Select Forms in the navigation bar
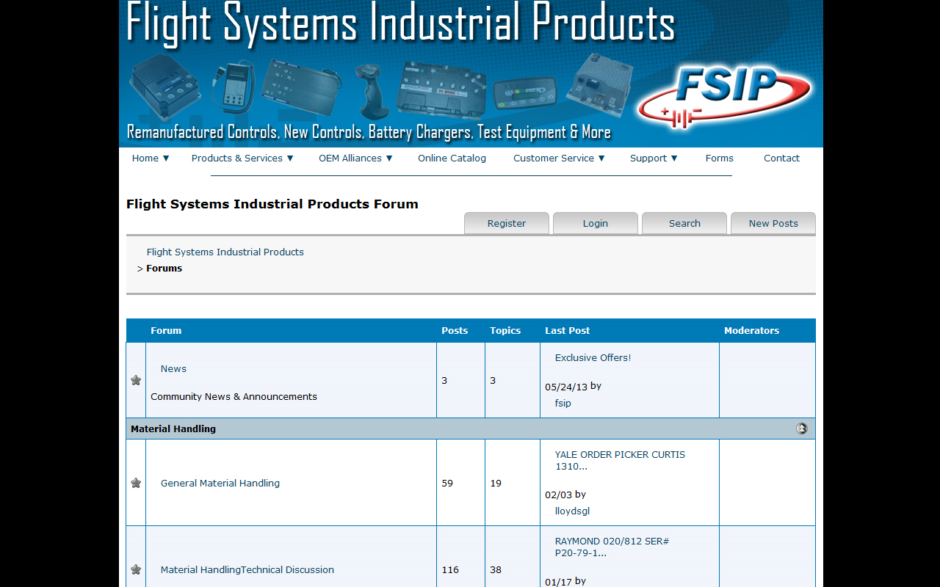This screenshot has height=587, width=940. pyautogui.click(x=719, y=158)
